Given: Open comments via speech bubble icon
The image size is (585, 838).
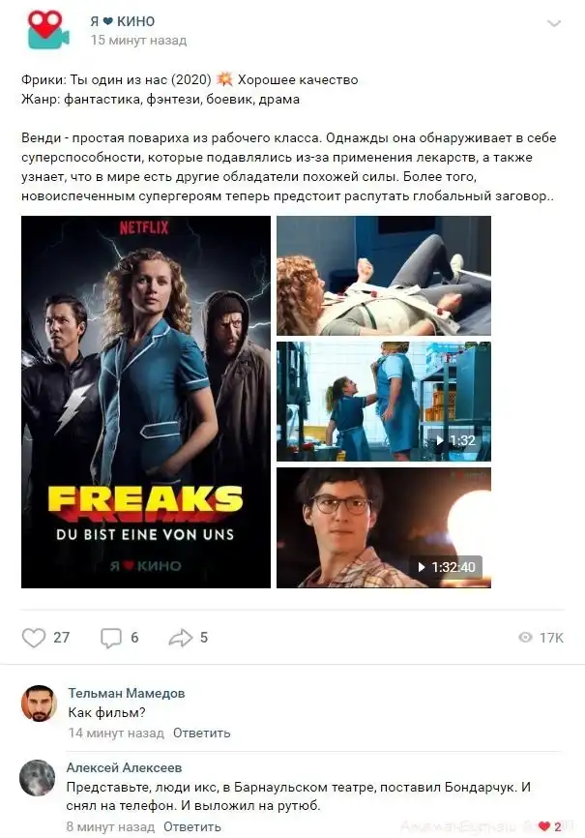Looking at the screenshot, I should pyautogui.click(x=111, y=638).
